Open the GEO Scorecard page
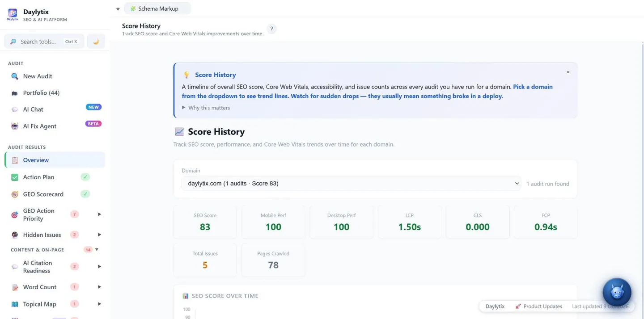 pyautogui.click(x=55, y=194)
